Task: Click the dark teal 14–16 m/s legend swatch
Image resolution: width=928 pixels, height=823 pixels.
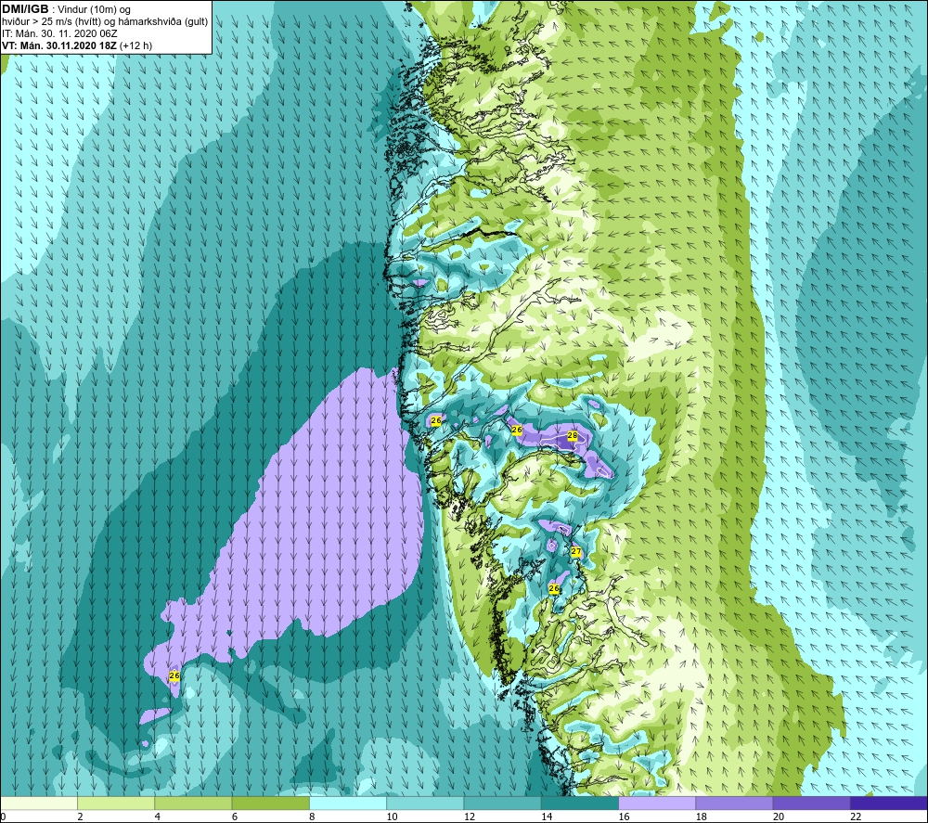Action: [580, 804]
